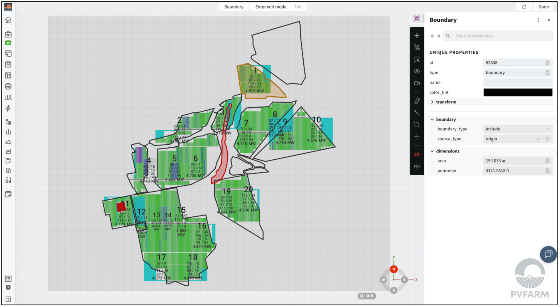Screen dimensions: 560x307
Task: Collapse the boundary section
Action: [x=432, y=119]
